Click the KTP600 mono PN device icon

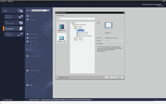tap(77, 34)
